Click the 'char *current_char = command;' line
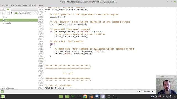 click(68, 24)
